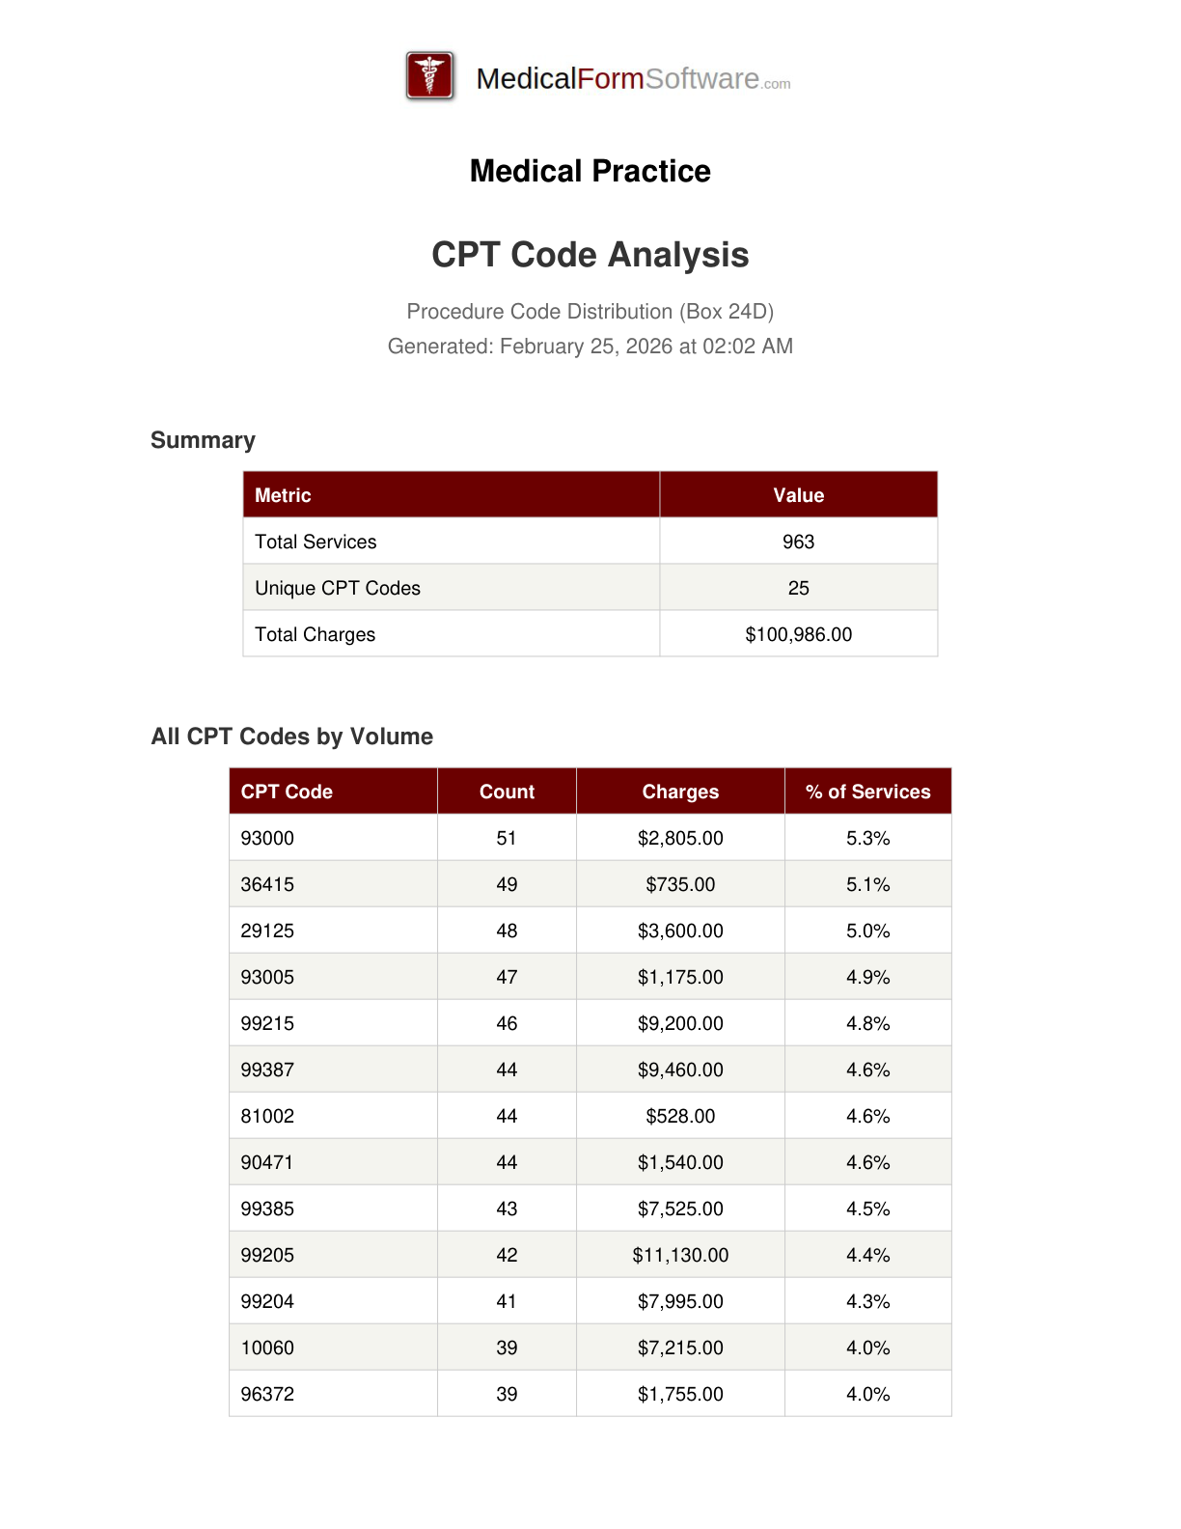Click the Metric column header
Screen dimensions: 1181x1529
point(283,495)
